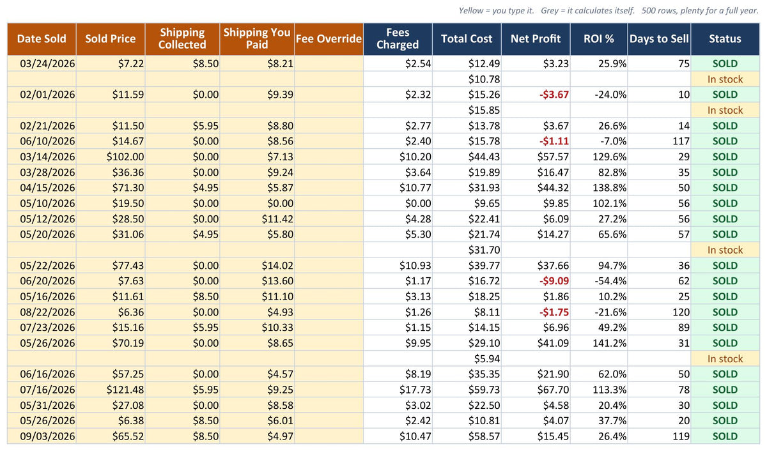
Task: Click ROI value 129.6%
Action: [599, 157]
